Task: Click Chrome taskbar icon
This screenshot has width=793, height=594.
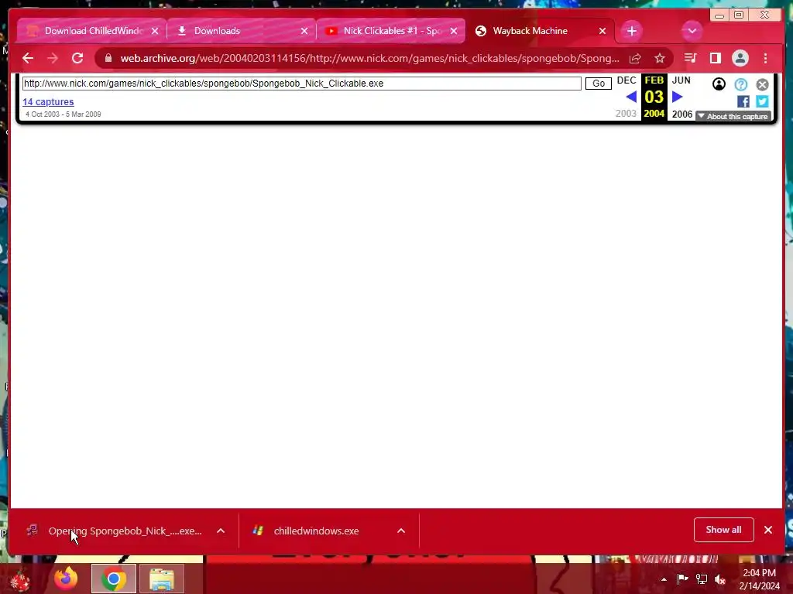Action: [x=114, y=579]
